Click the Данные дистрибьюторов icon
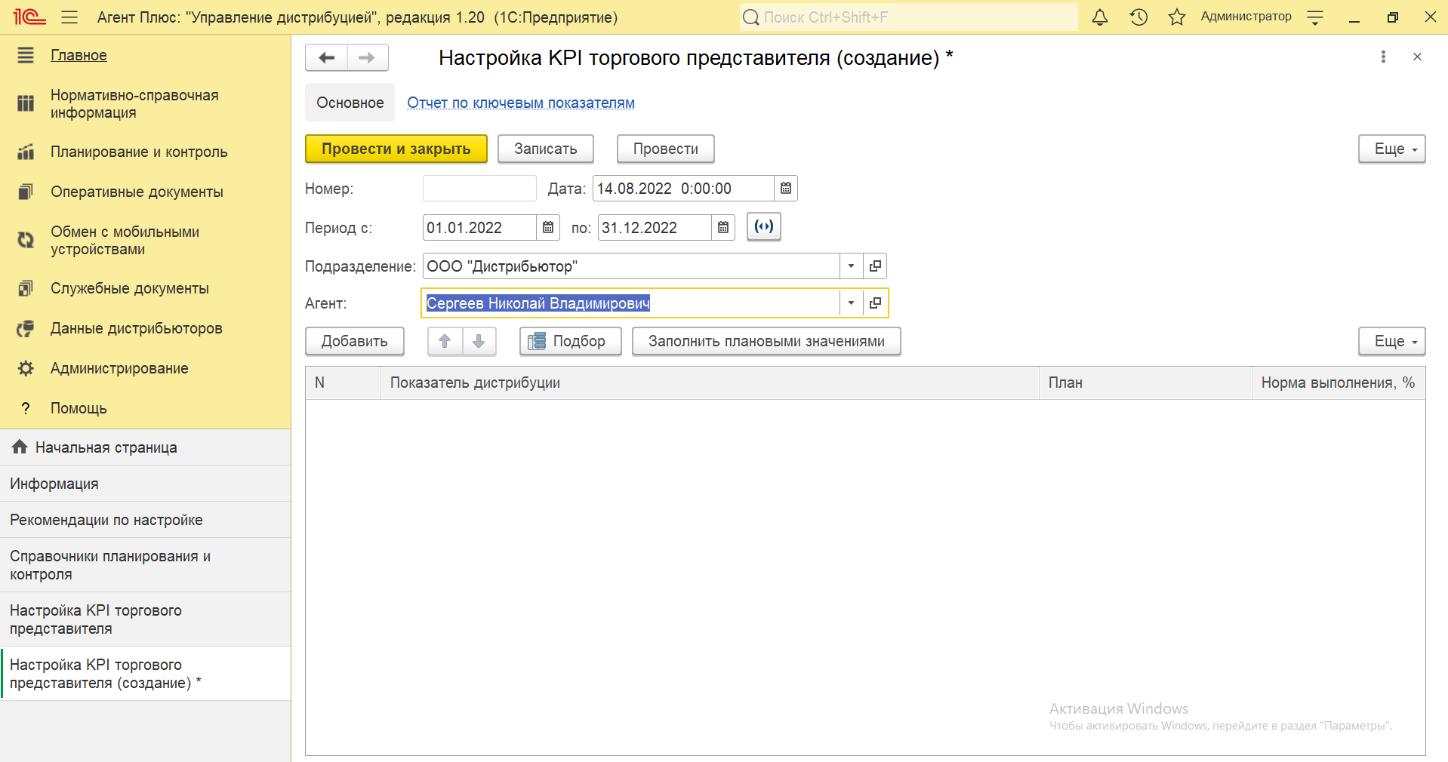This screenshot has height=762, width=1448. (26, 328)
